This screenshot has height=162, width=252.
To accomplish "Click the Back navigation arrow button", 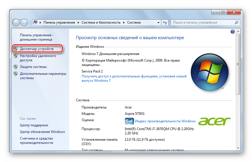I will (16, 22).
